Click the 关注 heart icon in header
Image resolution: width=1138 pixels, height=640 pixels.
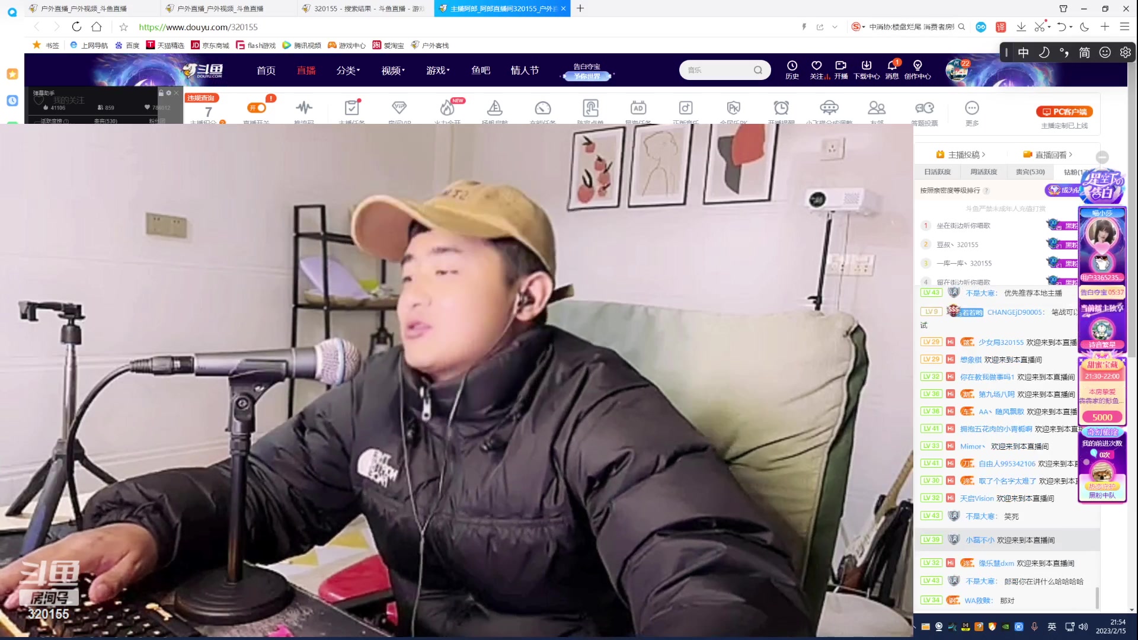click(x=817, y=66)
